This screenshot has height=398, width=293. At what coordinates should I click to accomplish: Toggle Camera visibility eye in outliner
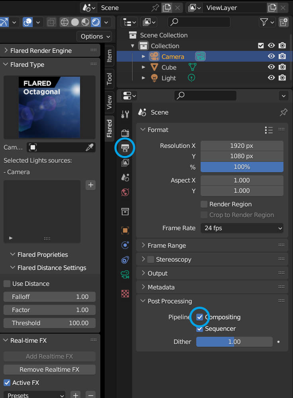click(x=271, y=56)
